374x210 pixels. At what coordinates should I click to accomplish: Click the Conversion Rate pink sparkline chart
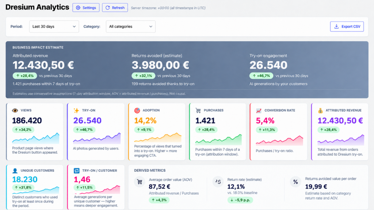point(279,140)
